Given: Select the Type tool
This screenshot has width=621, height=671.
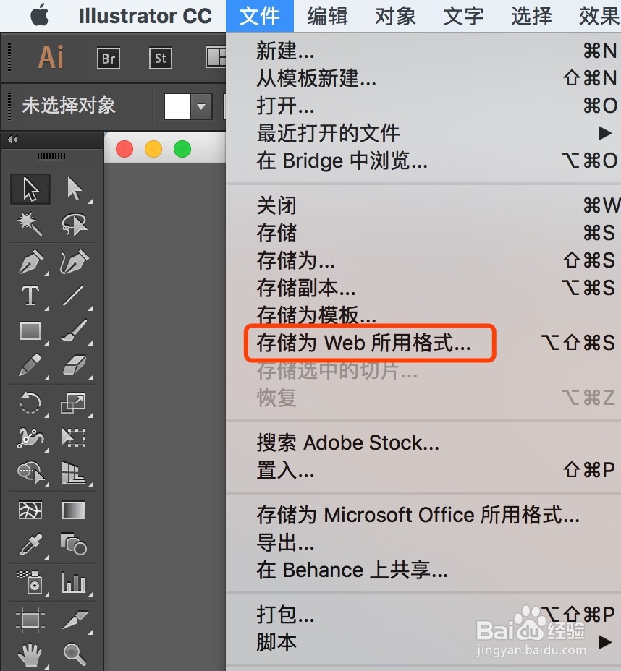Looking at the screenshot, I should tap(30, 296).
